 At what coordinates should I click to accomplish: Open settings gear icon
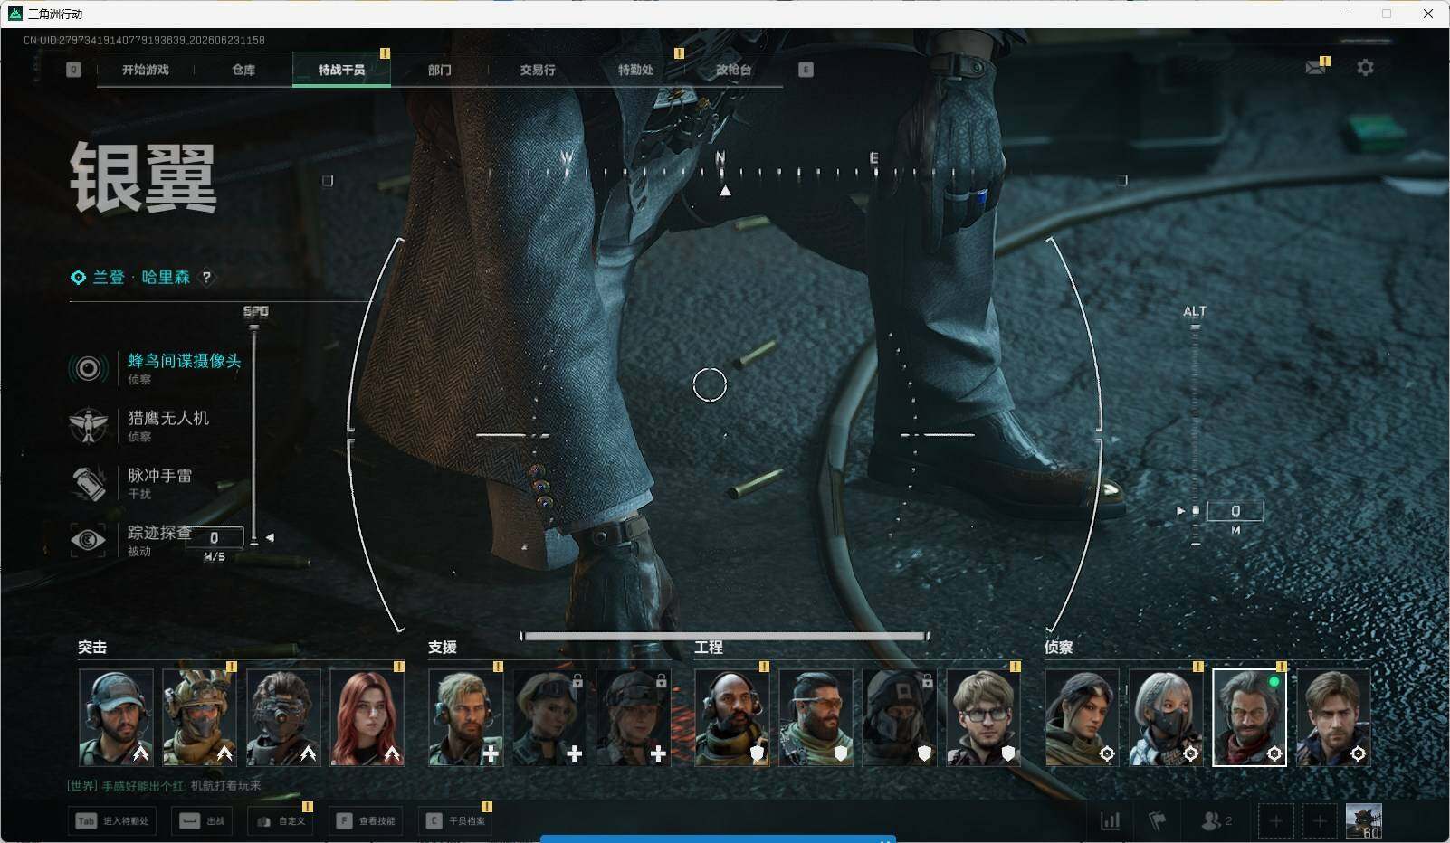pyautogui.click(x=1365, y=68)
